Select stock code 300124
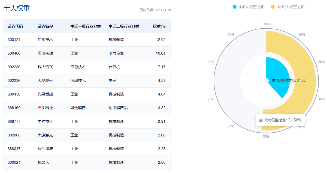The image size is (327, 173). point(14,40)
